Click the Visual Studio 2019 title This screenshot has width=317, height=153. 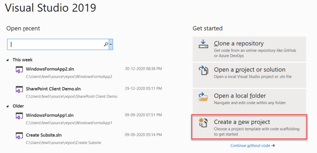(50, 8)
